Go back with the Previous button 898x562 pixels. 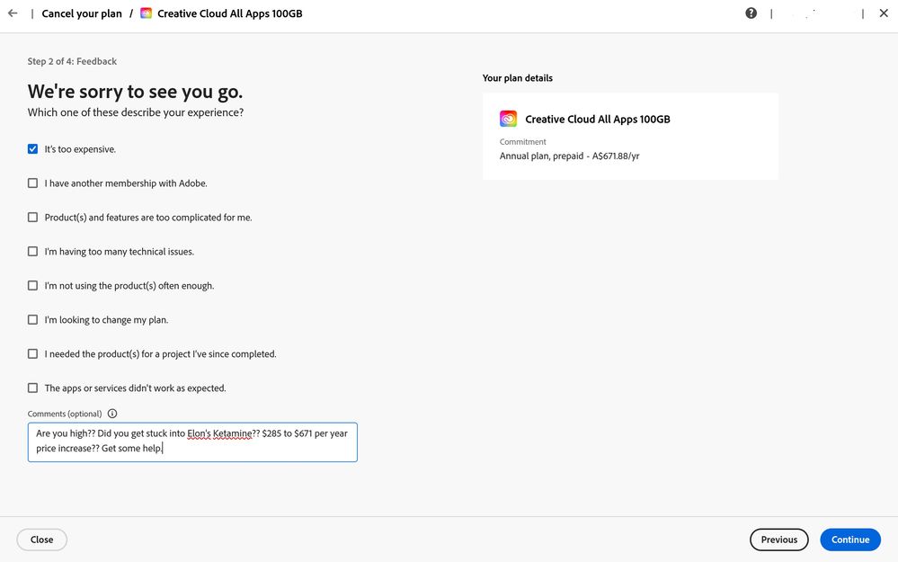click(x=778, y=540)
